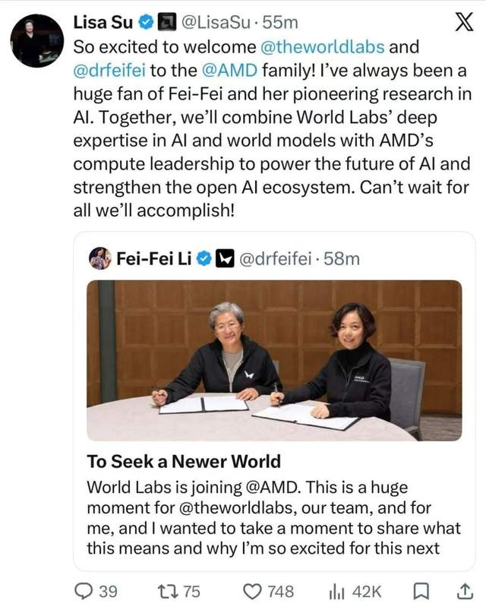
Task: Open the @AMD mention link
Action: 230,71
